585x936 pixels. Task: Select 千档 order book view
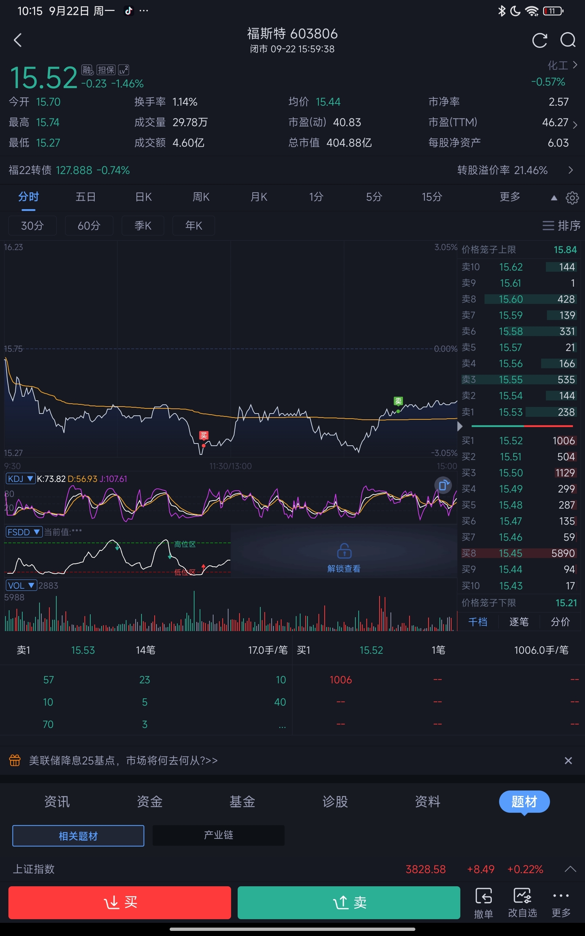click(478, 622)
